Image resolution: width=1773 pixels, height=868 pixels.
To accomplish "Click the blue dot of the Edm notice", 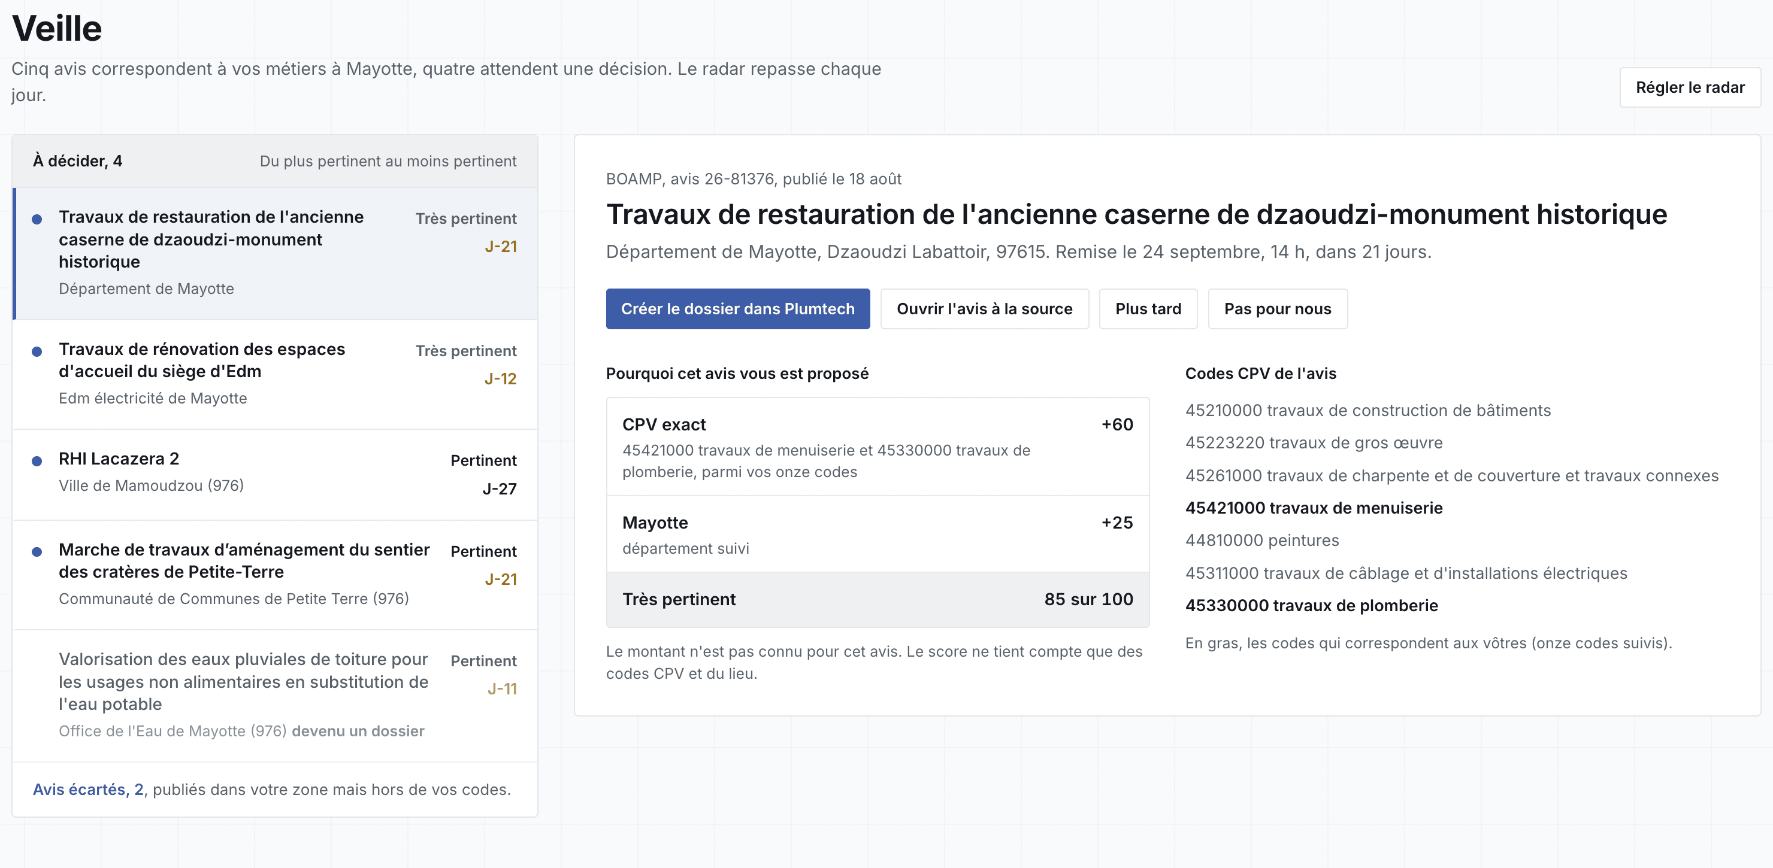I will coord(37,351).
